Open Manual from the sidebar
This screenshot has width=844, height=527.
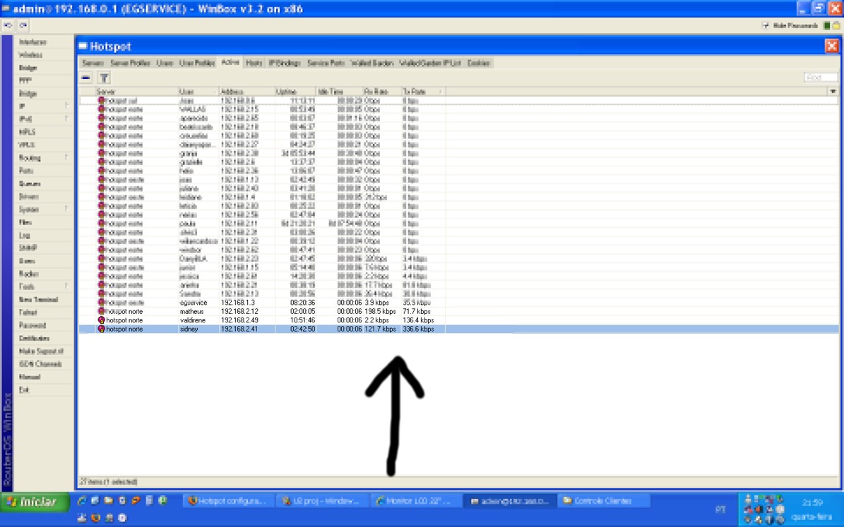[x=30, y=377]
